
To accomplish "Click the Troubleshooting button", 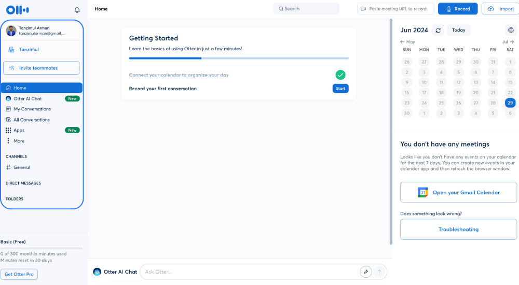I will coord(458,230).
